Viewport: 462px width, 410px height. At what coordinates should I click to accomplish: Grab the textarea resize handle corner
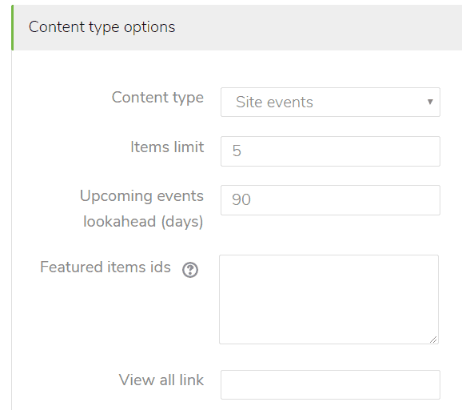pyautogui.click(x=433, y=340)
